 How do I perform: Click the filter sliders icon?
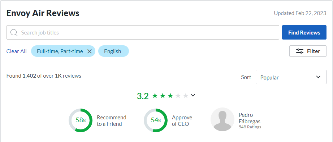(300, 51)
